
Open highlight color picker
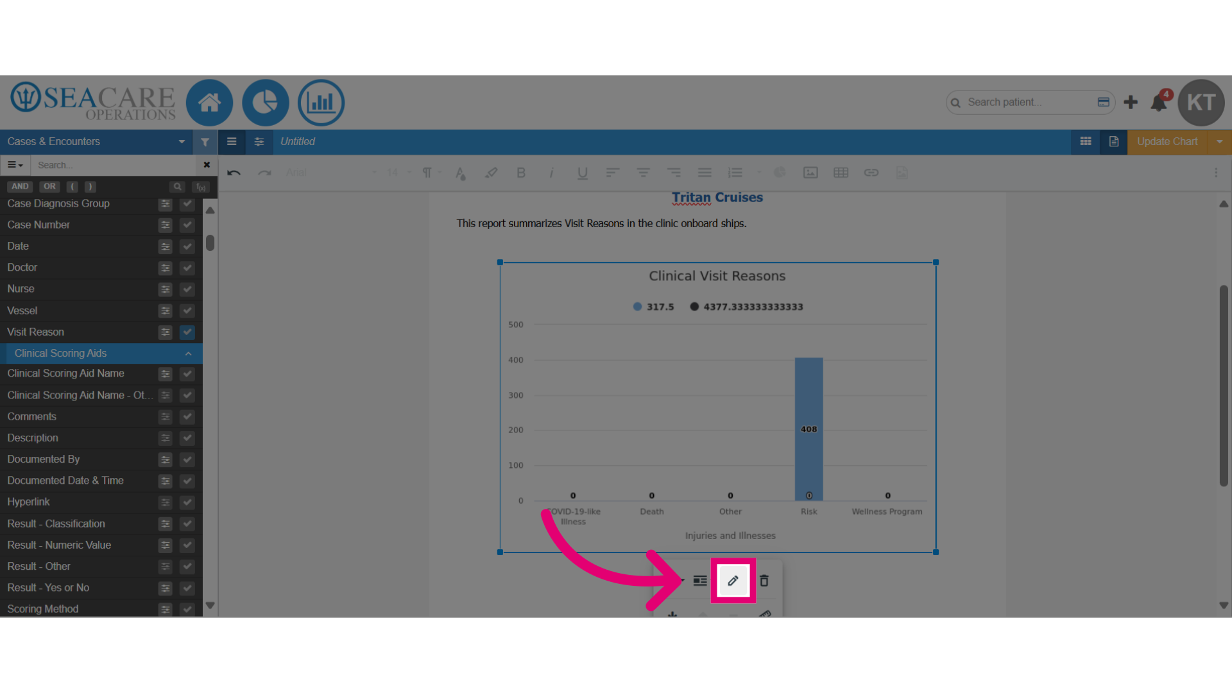coord(491,173)
